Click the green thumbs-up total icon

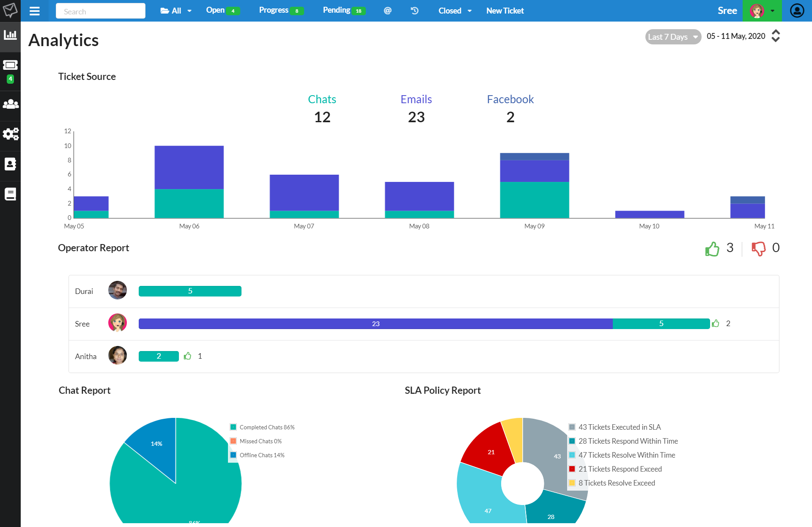click(x=712, y=249)
